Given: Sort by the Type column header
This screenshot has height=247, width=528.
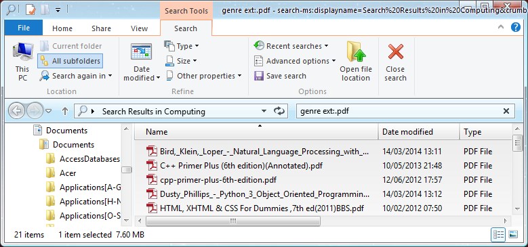Looking at the screenshot, I should click(486, 132).
